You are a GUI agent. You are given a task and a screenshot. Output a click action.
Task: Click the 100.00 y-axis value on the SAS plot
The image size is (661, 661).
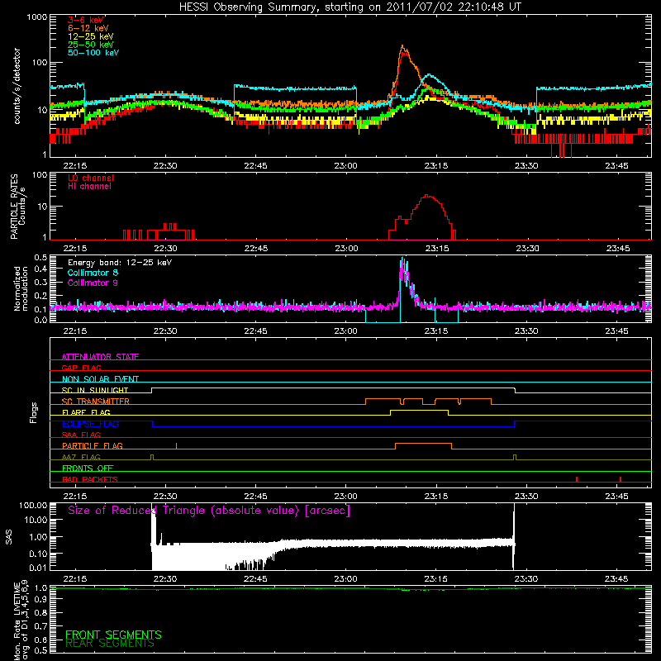click(33, 505)
